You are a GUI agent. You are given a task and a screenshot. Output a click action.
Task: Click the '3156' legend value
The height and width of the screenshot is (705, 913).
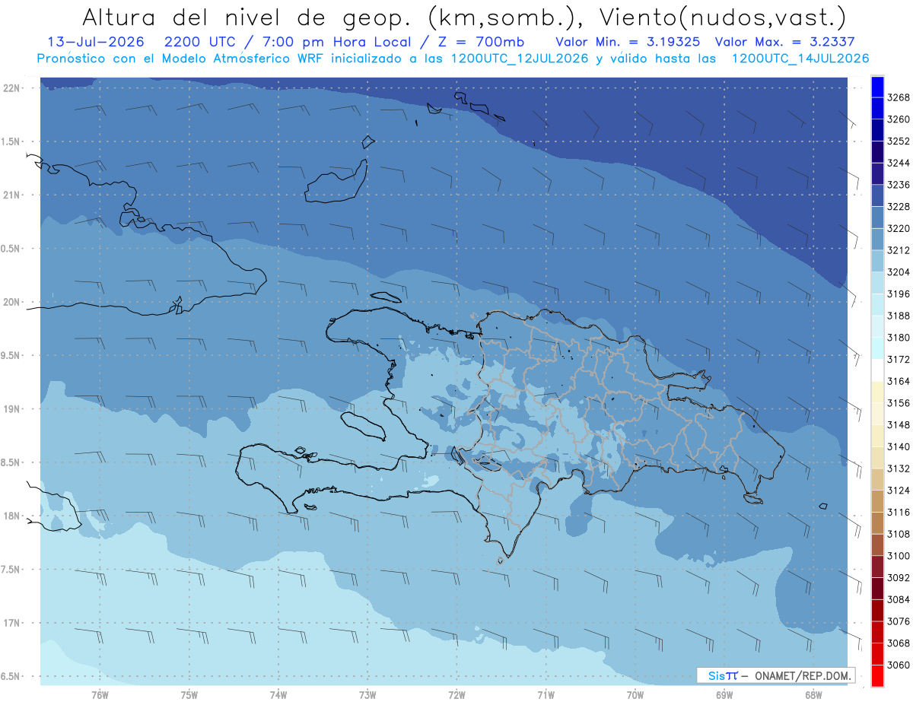pos(899,403)
